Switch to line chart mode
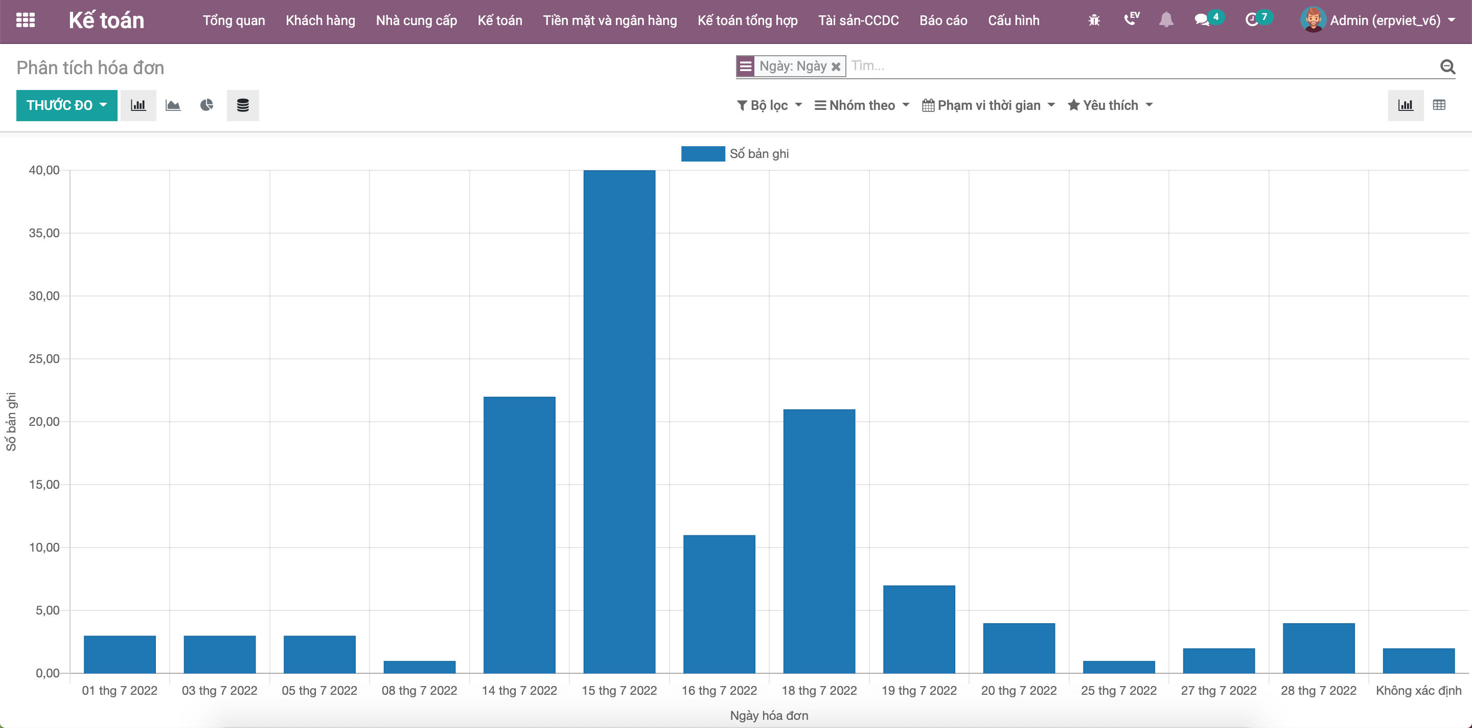This screenshot has height=728, width=1472. 173,105
